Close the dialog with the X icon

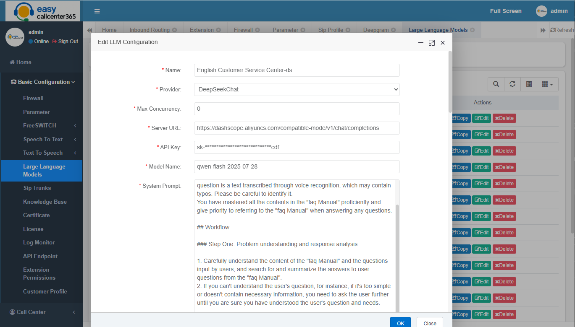443,43
